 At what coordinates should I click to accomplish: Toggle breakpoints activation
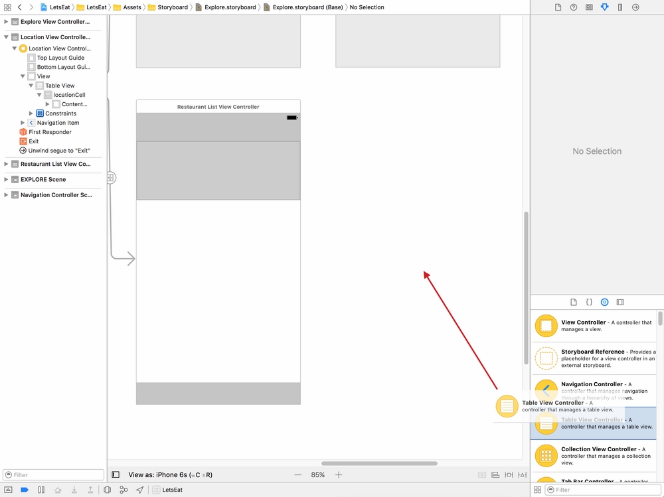coord(25,490)
